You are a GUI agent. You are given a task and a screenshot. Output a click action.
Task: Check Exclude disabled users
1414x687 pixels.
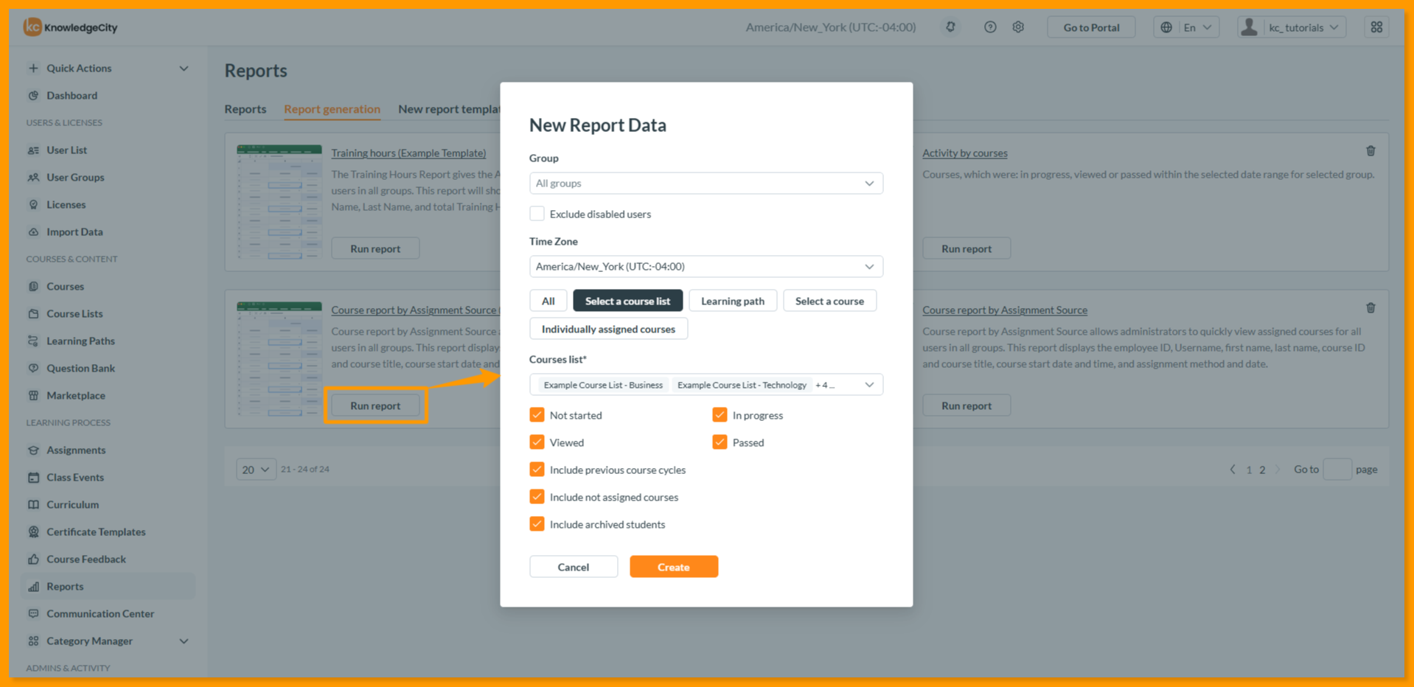coord(537,214)
